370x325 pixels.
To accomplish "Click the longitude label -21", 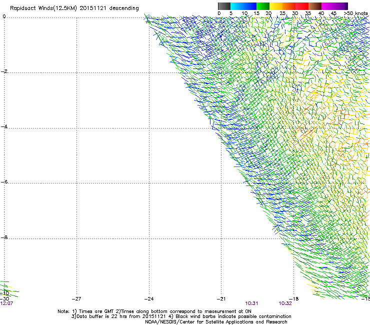I will click(x=221, y=298).
